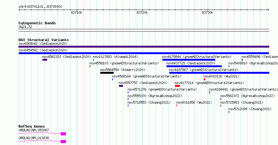Select the RefSeq Genes track title
Screen dimensions: 278x145
pyautogui.click(x=32, y=126)
